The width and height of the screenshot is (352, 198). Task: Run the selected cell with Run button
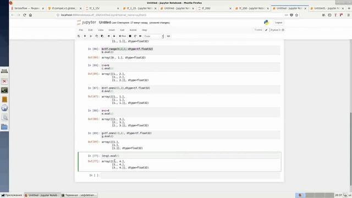[123, 36]
